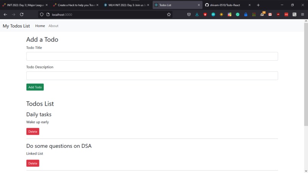Delete the Do some questions on DSA todo

pyautogui.click(x=33, y=163)
